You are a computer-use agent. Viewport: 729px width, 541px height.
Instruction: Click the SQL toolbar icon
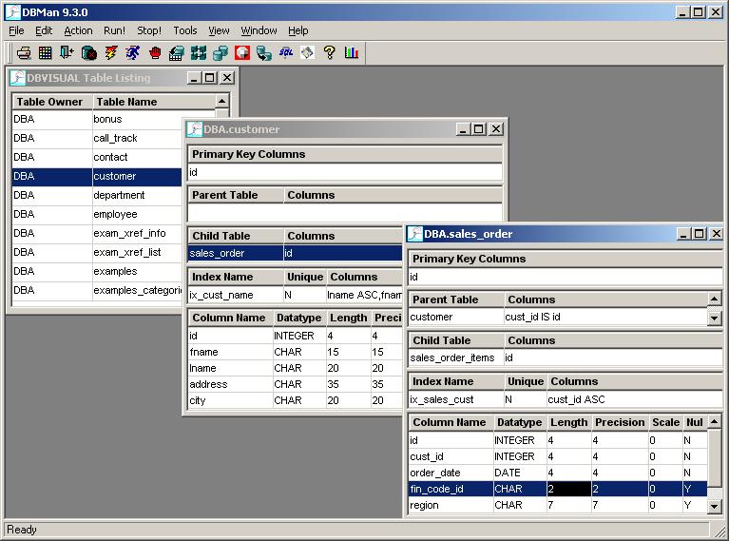[x=285, y=53]
